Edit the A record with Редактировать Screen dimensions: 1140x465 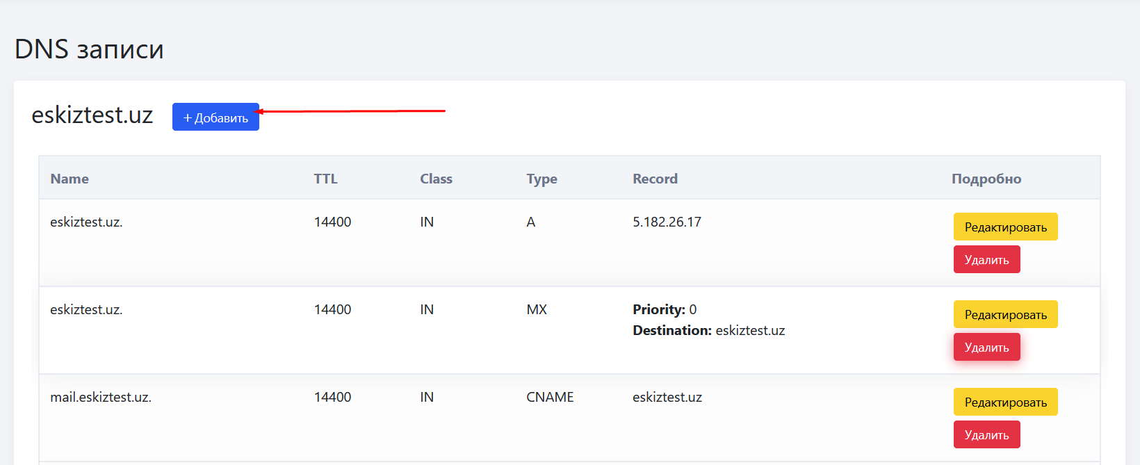tap(1004, 227)
